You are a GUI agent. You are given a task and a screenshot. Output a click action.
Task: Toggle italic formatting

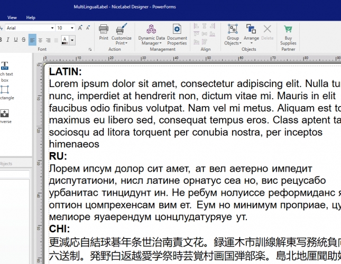8,40
